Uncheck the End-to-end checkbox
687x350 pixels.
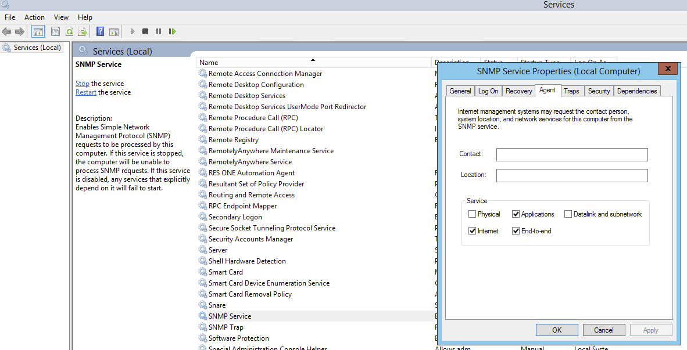point(516,231)
